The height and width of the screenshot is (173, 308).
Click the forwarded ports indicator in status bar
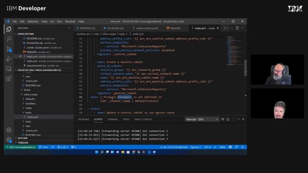[x=74, y=147]
